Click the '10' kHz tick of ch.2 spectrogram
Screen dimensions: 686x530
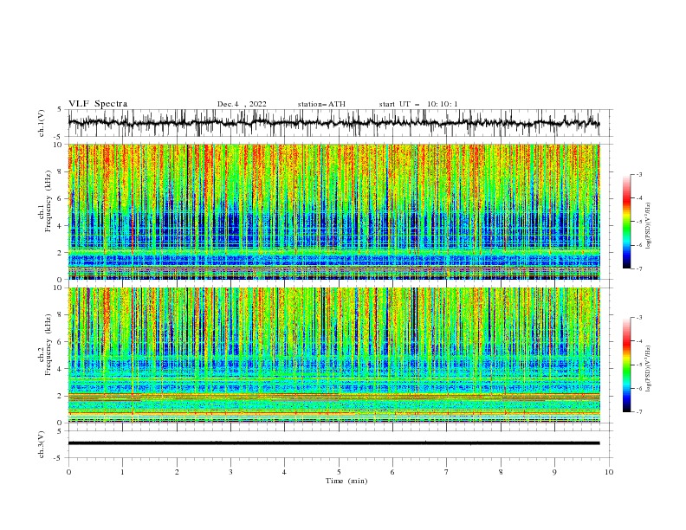click(x=60, y=288)
